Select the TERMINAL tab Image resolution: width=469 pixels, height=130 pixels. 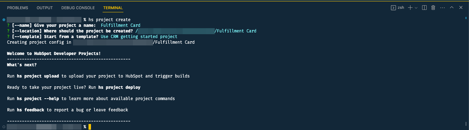pyautogui.click(x=113, y=8)
